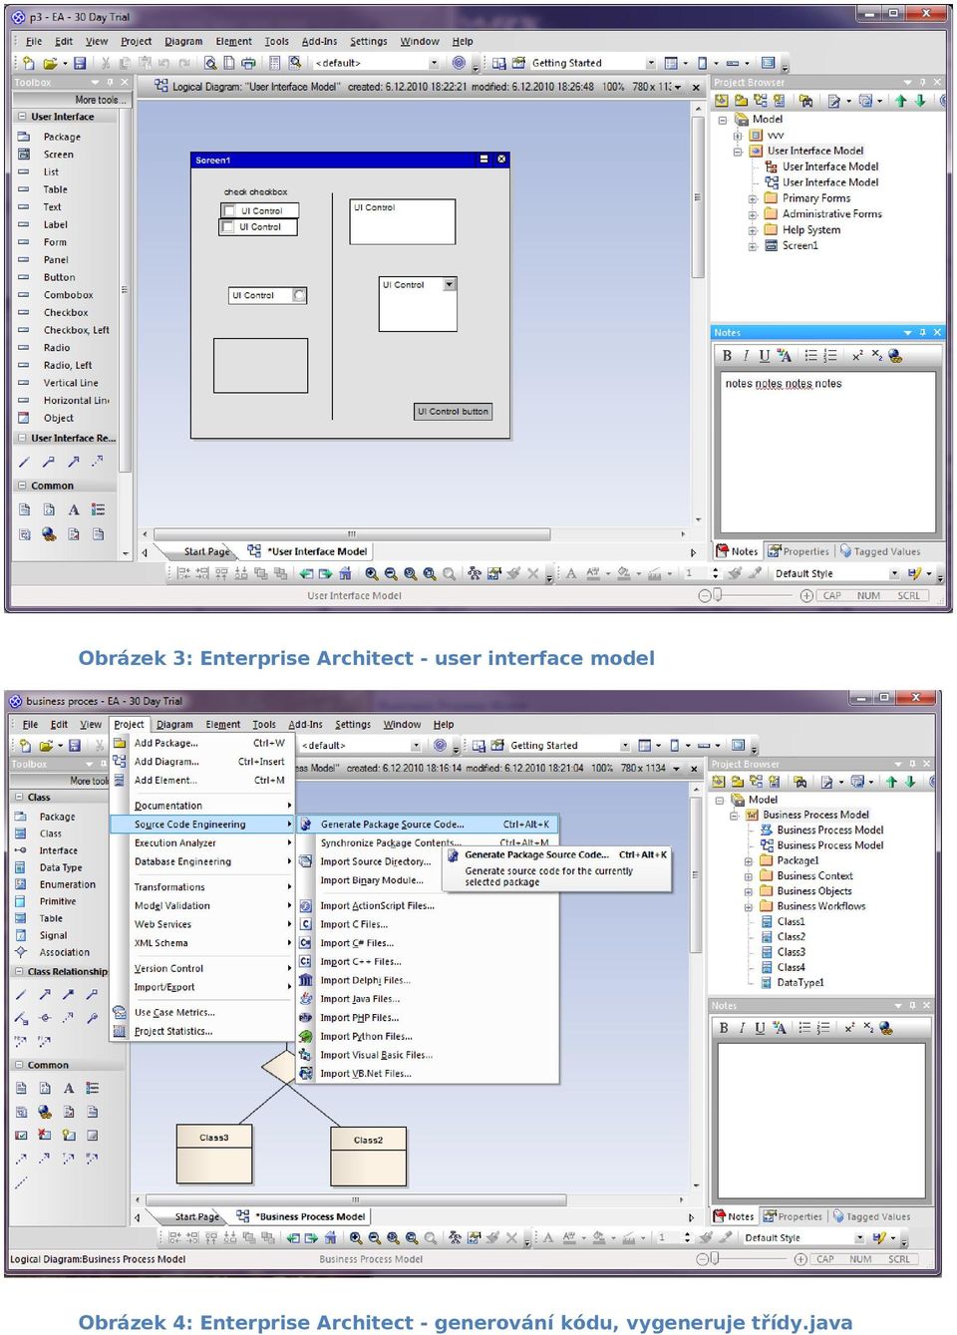Open Properties tab in p3 window
957x1335 pixels.
[x=799, y=551]
